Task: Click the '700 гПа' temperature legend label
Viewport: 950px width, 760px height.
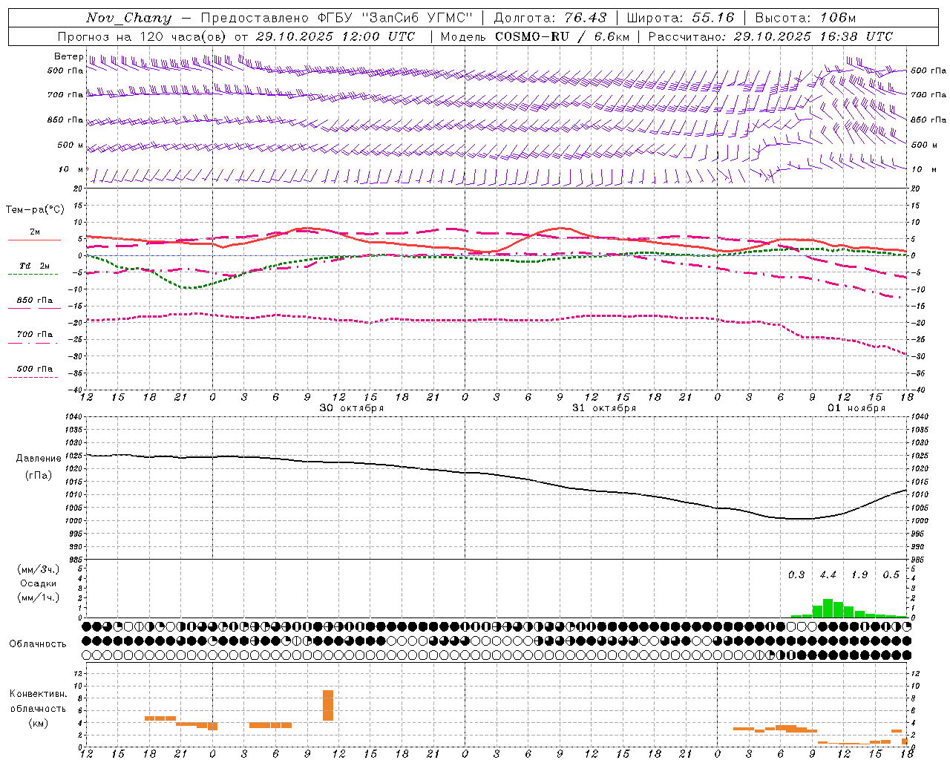Action: pos(34,334)
